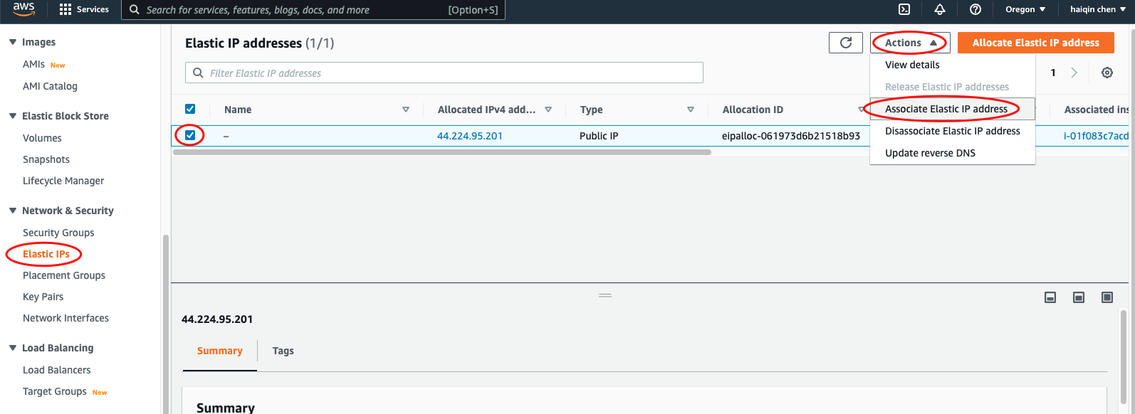The width and height of the screenshot is (1135, 414).
Task: Open Placement Groups in sidebar
Action: pos(64,275)
